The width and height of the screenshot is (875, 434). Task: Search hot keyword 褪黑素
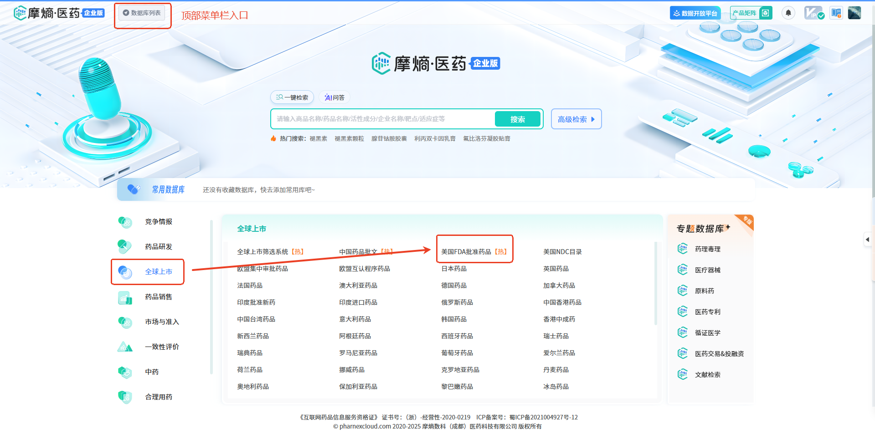click(x=318, y=138)
